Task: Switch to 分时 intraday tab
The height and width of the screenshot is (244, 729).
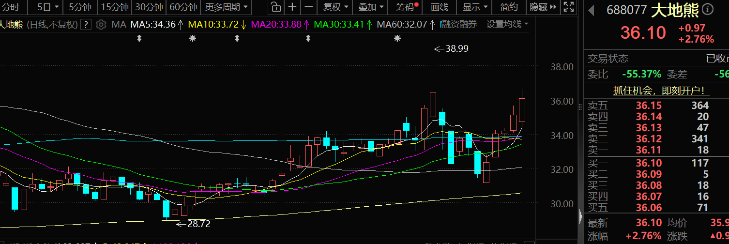Action: (x=11, y=7)
